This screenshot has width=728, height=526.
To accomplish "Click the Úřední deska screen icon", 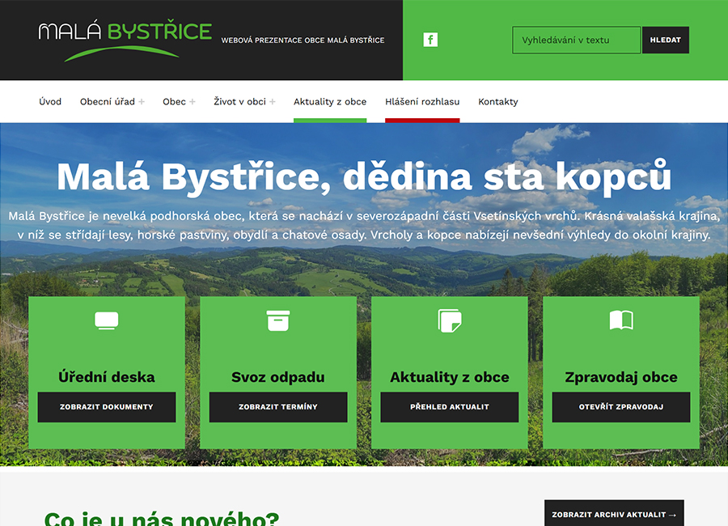I will [106, 320].
